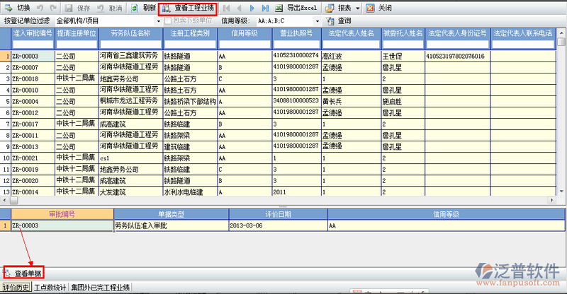Select the row with ZR-00018

[x=32, y=78]
